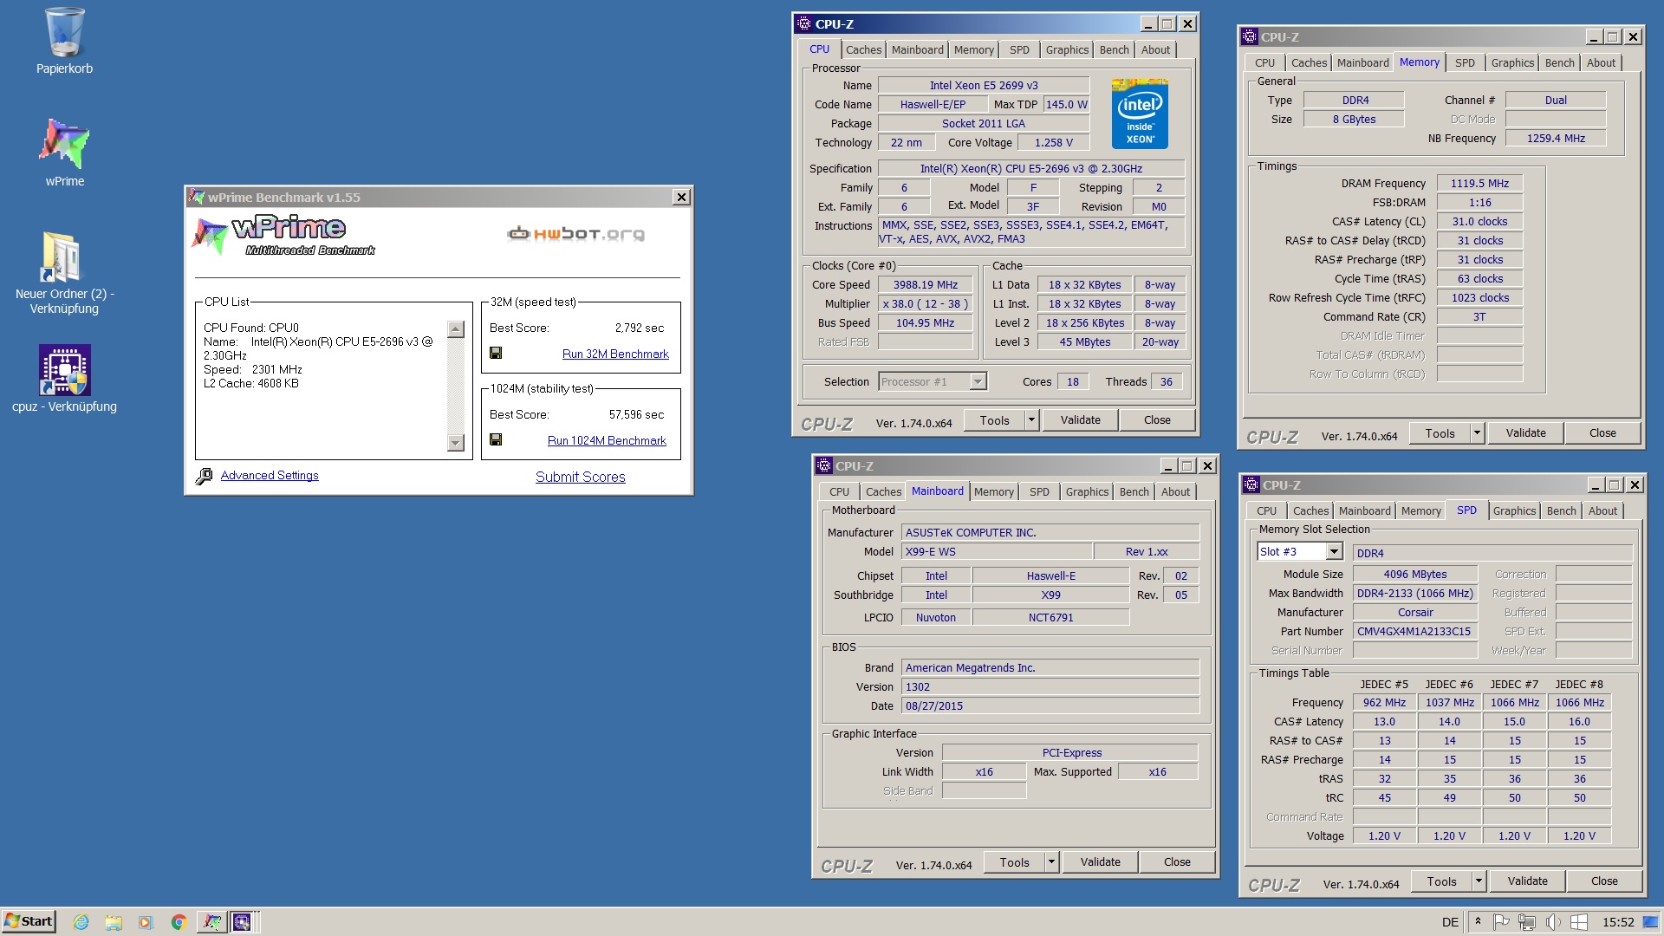Switch to wPrime via its taskbar button

(211, 922)
